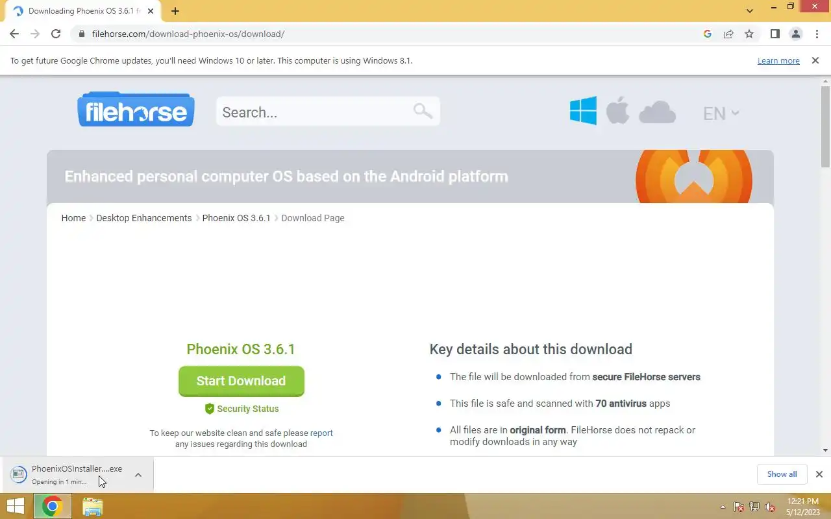Select the Apple Mac platform icon
Screen dimensions: 831x519
pyautogui.click(x=617, y=110)
